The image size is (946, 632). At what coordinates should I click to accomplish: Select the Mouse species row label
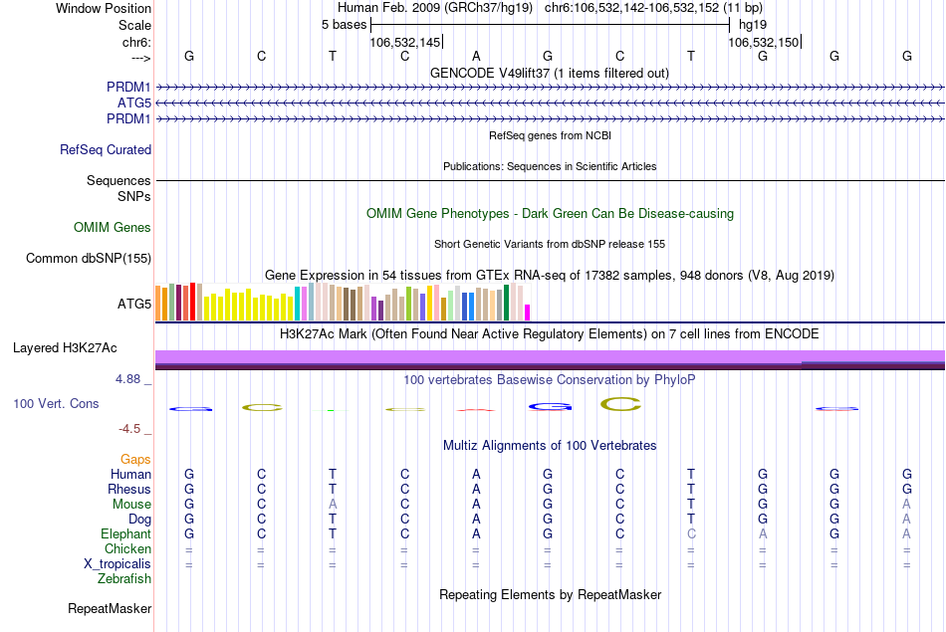(131, 505)
